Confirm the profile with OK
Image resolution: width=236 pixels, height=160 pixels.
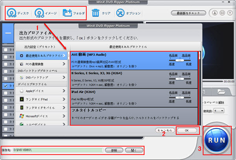pyautogui.click(x=187, y=131)
